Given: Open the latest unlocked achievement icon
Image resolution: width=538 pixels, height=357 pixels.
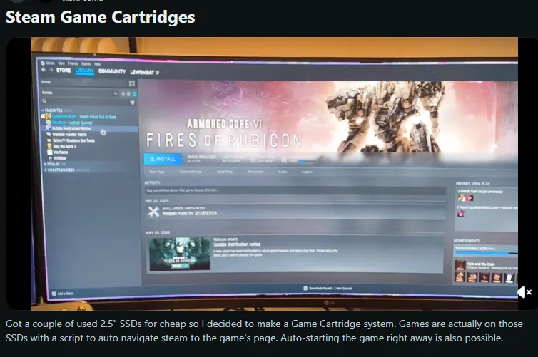Looking at the screenshot, I should pos(460,265).
